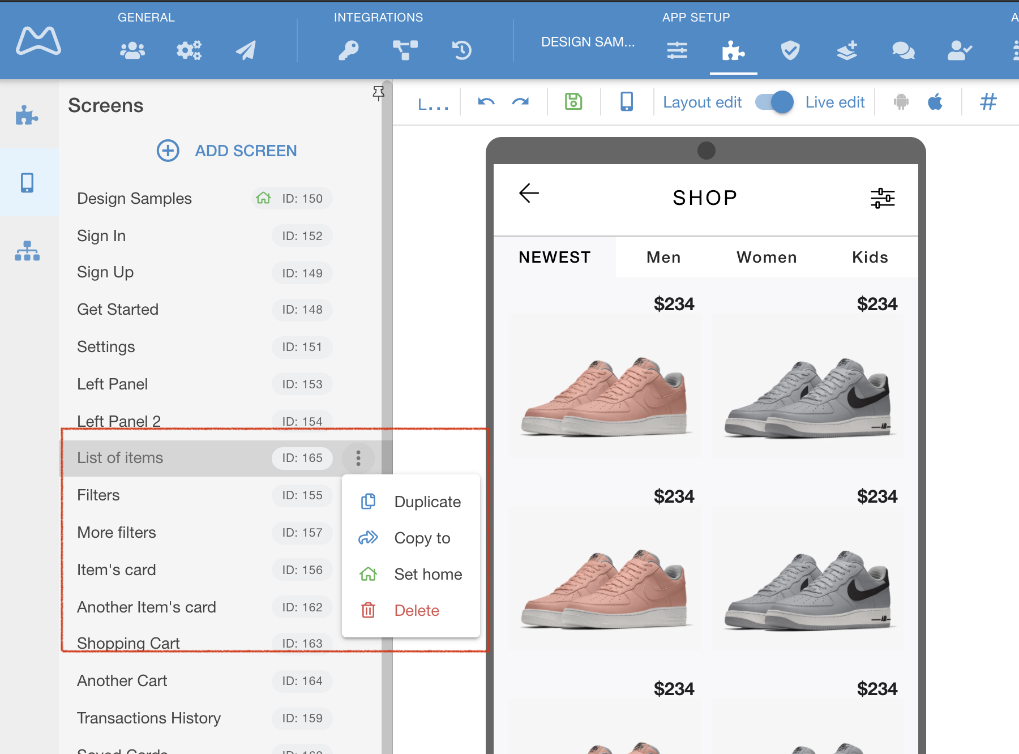
Task: Click the hash symbol icon in toolbar
Action: pyautogui.click(x=988, y=102)
